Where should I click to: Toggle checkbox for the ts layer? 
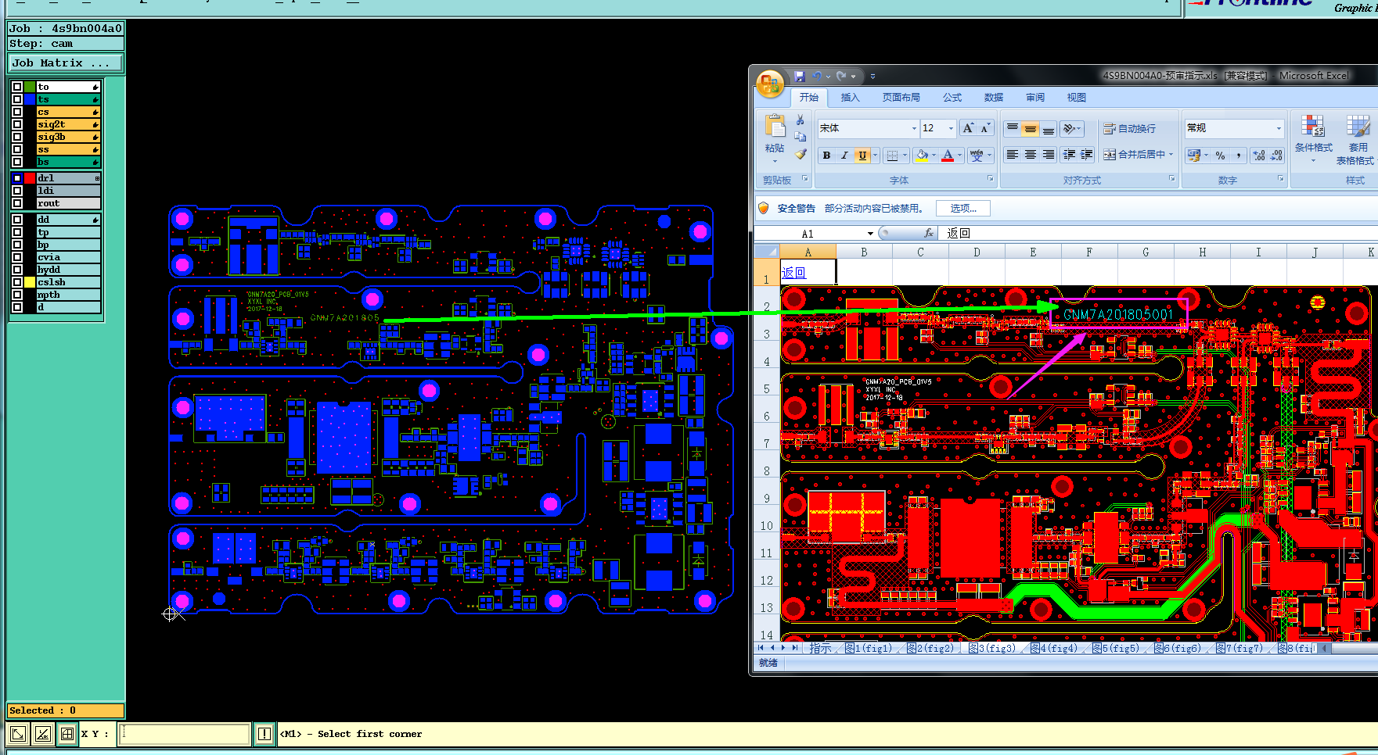point(17,99)
